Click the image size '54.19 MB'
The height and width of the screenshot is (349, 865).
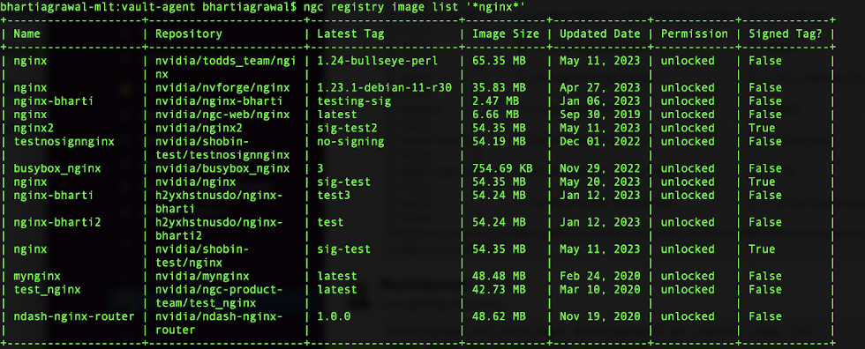pyautogui.click(x=499, y=142)
